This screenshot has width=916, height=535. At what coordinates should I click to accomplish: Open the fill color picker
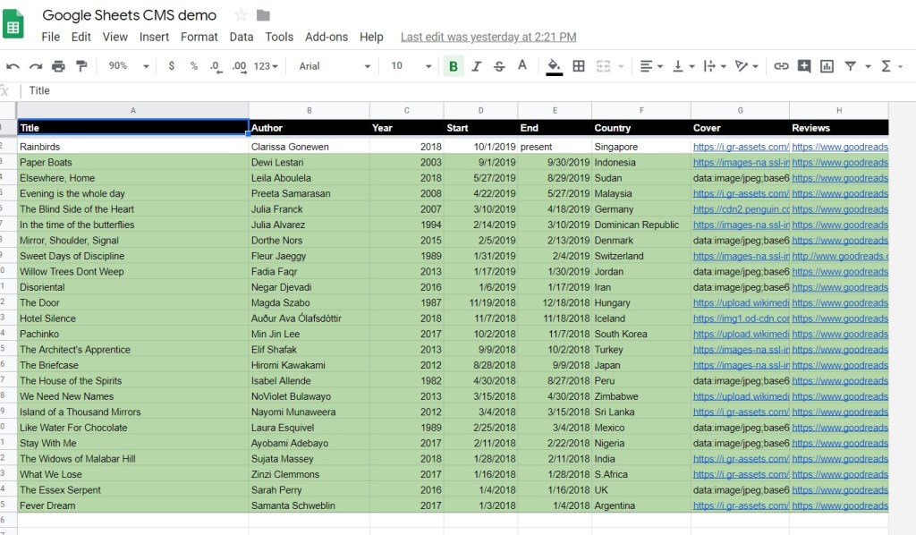click(x=554, y=66)
